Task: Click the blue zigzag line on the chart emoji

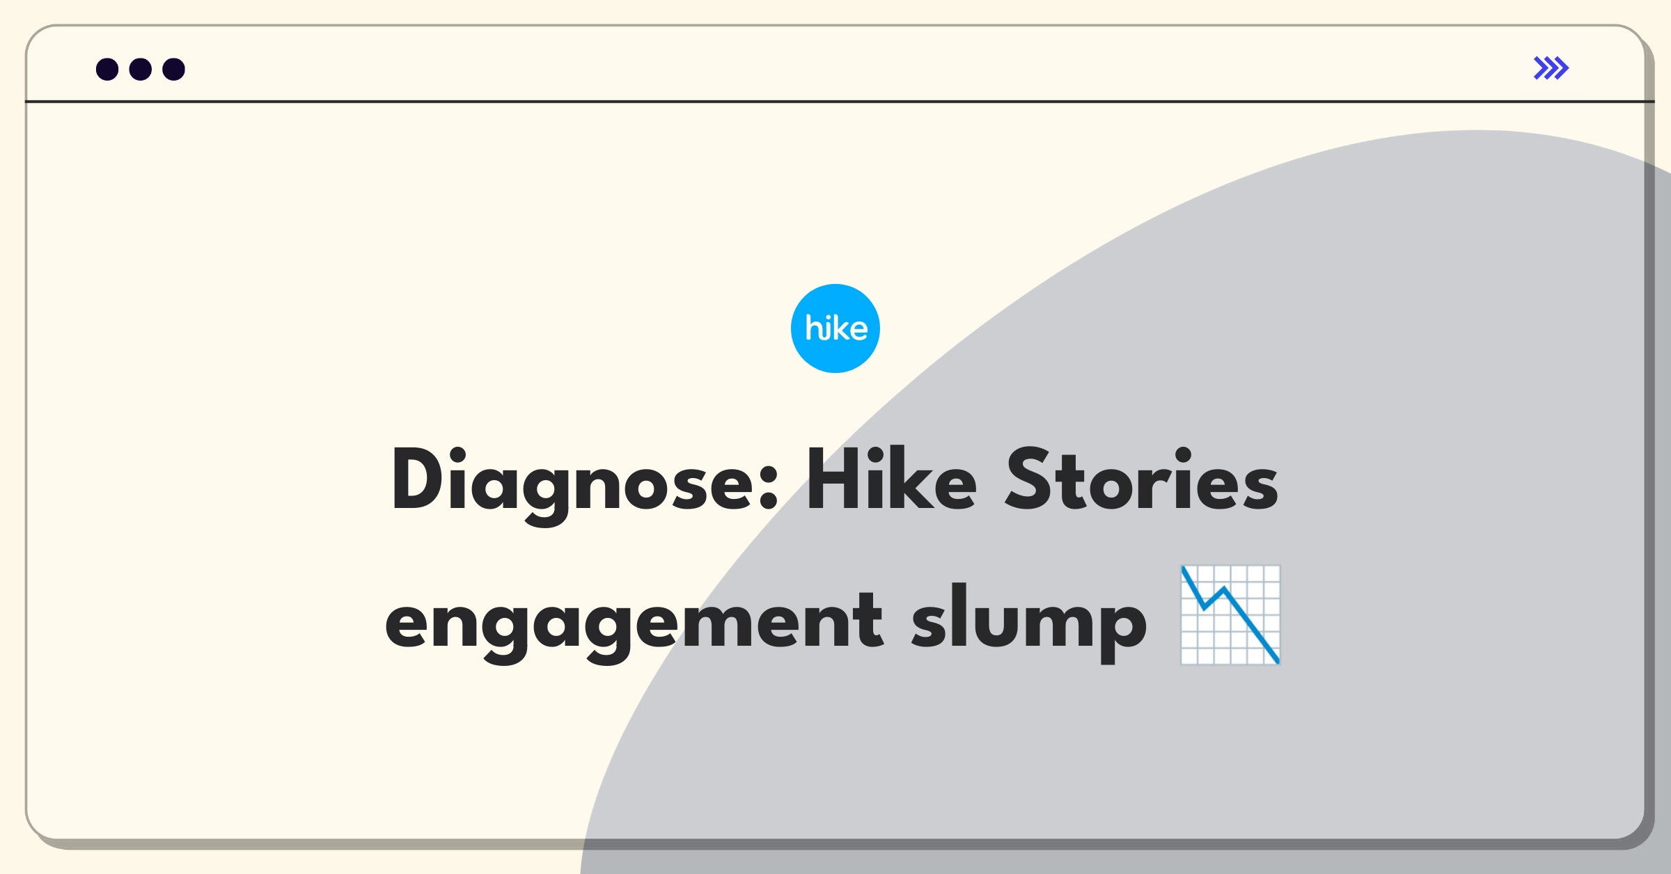Action: pyautogui.click(x=1230, y=615)
